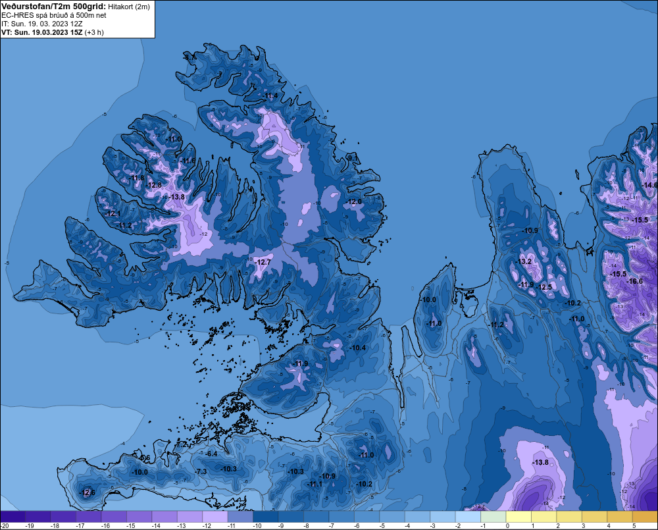Click the -9.1 coastal temperature value
Image resolution: width=658 pixels, height=530 pixels.
click(x=353, y=158)
